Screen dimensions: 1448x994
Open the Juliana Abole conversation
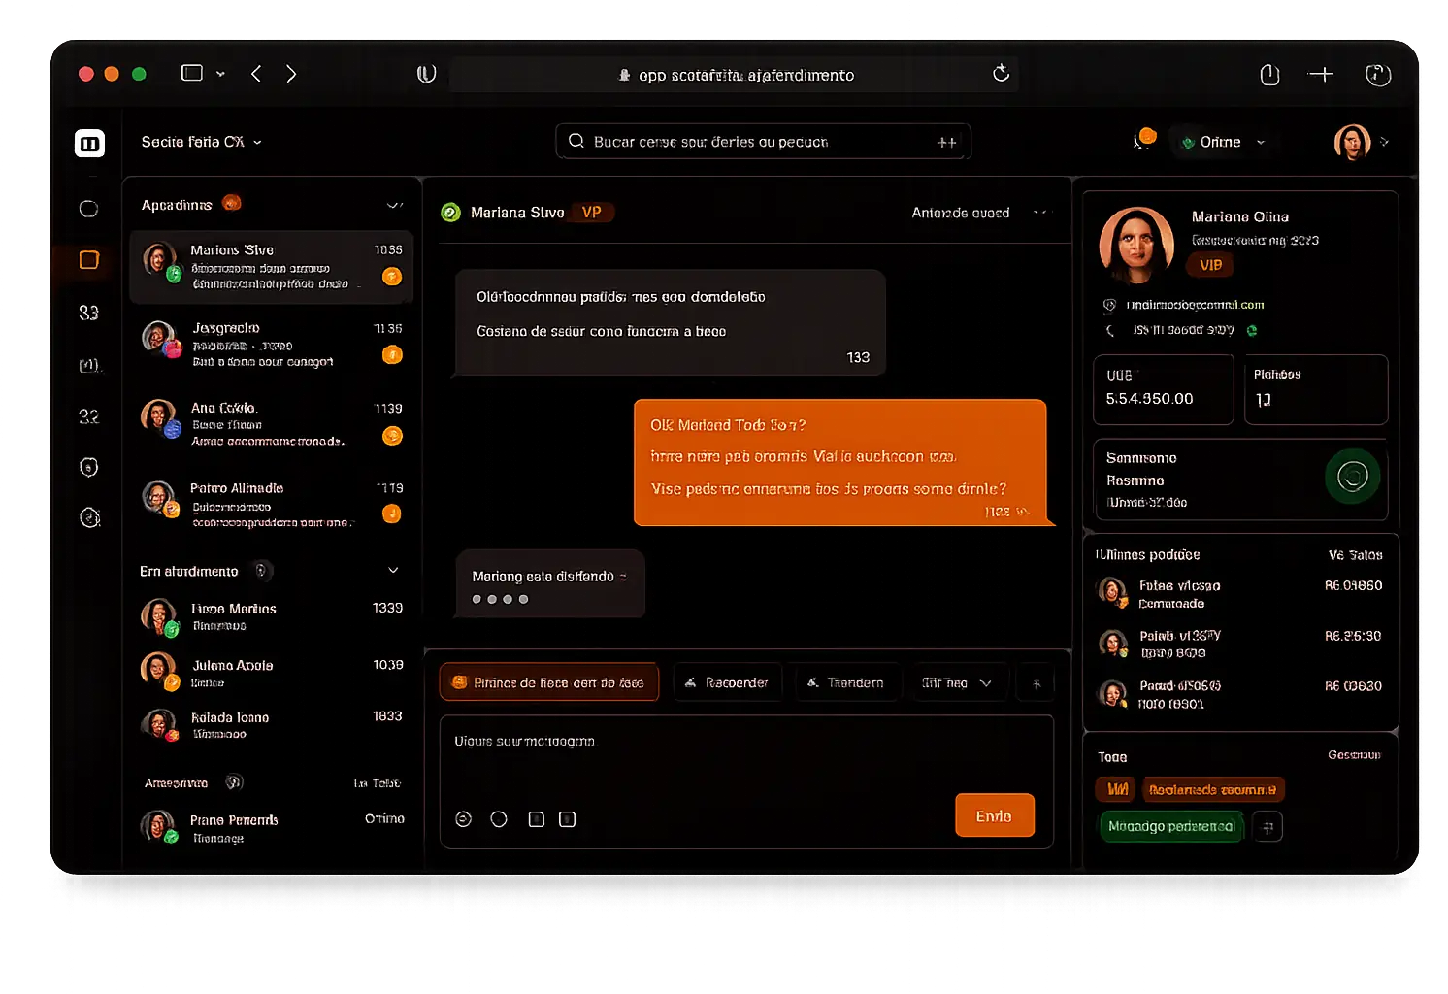(272, 672)
